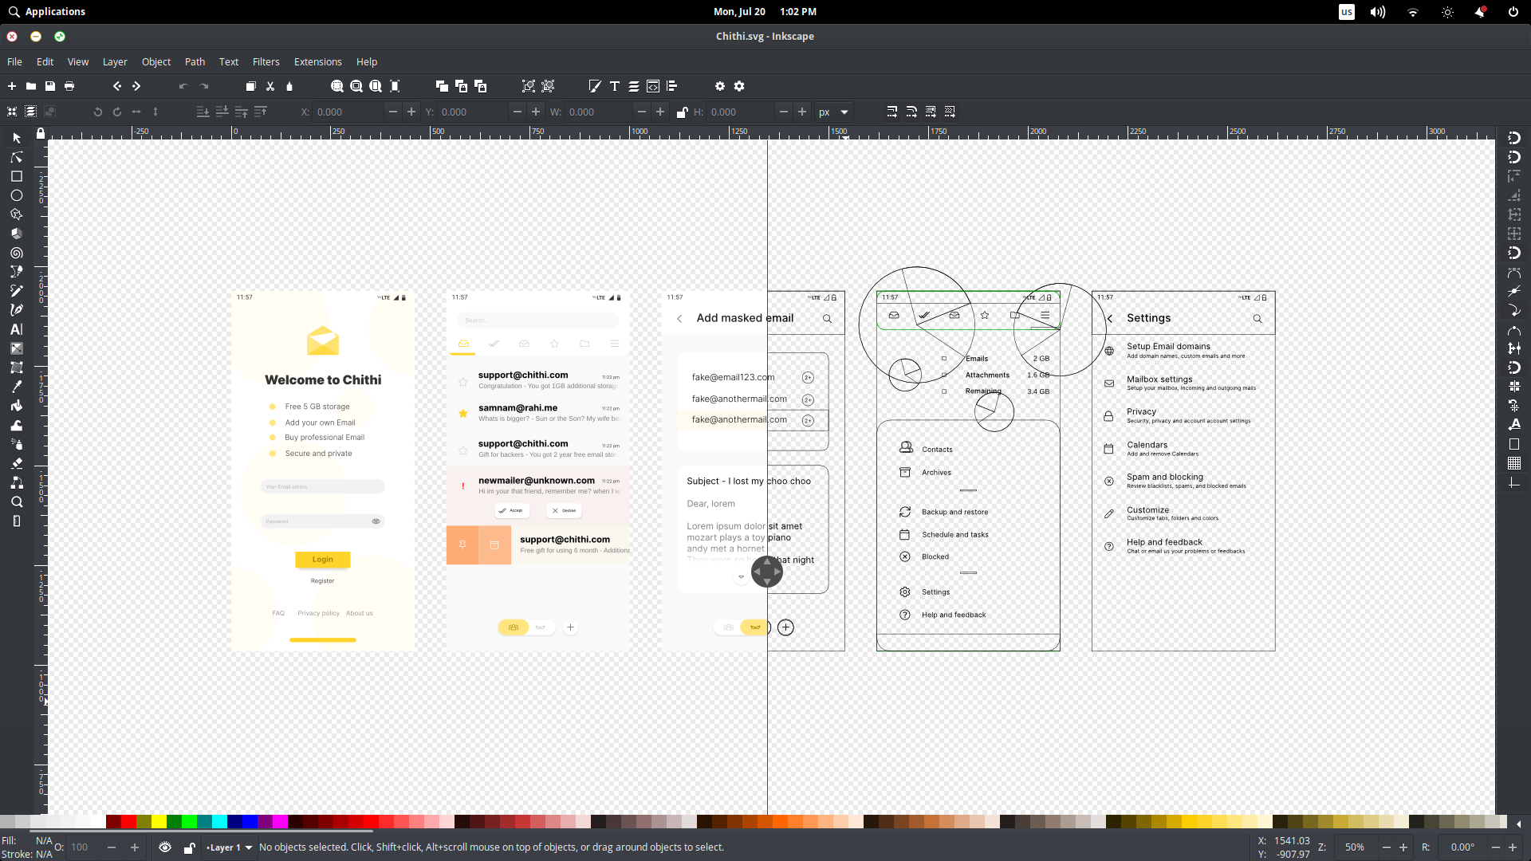Select the Selector arrow tool
This screenshot has width=1531, height=861.
(16, 138)
